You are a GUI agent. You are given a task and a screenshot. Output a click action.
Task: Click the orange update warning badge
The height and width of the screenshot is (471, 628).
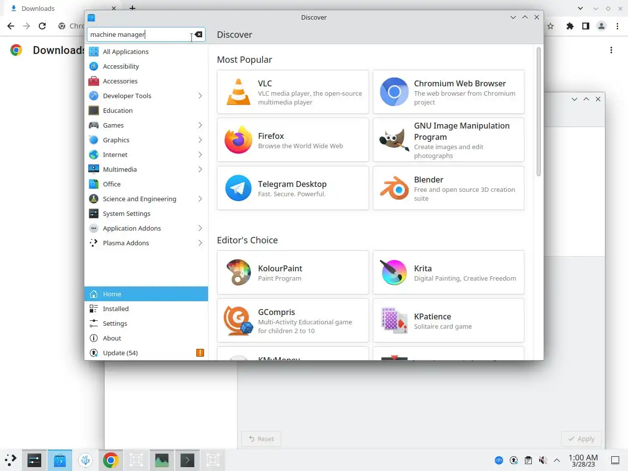pyautogui.click(x=200, y=353)
